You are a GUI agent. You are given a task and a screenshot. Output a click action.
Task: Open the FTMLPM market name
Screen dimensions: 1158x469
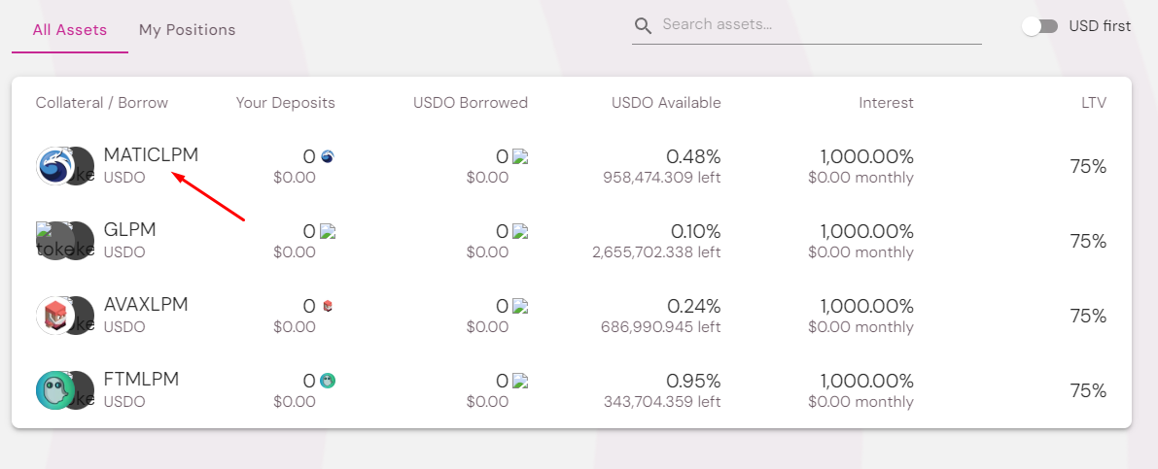(141, 380)
